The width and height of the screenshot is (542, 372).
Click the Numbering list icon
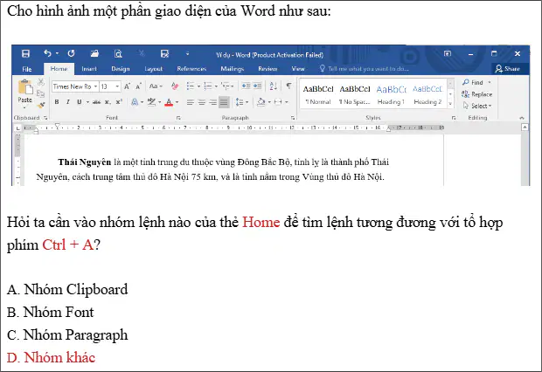[208, 86]
